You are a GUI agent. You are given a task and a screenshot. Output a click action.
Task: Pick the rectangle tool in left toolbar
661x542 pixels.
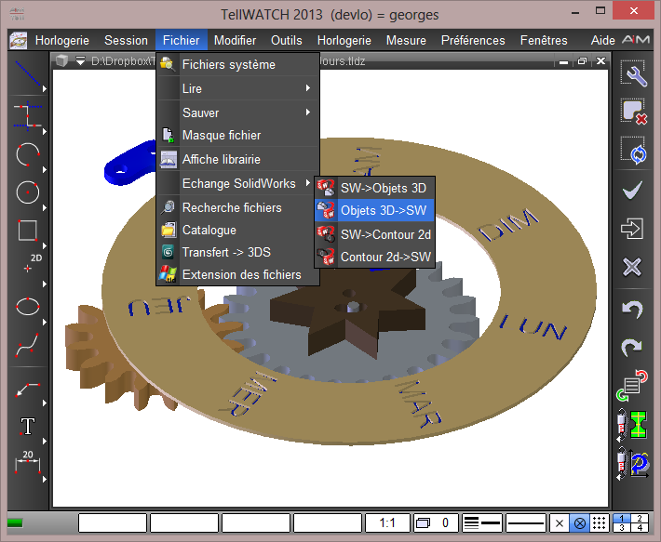pyautogui.click(x=28, y=230)
